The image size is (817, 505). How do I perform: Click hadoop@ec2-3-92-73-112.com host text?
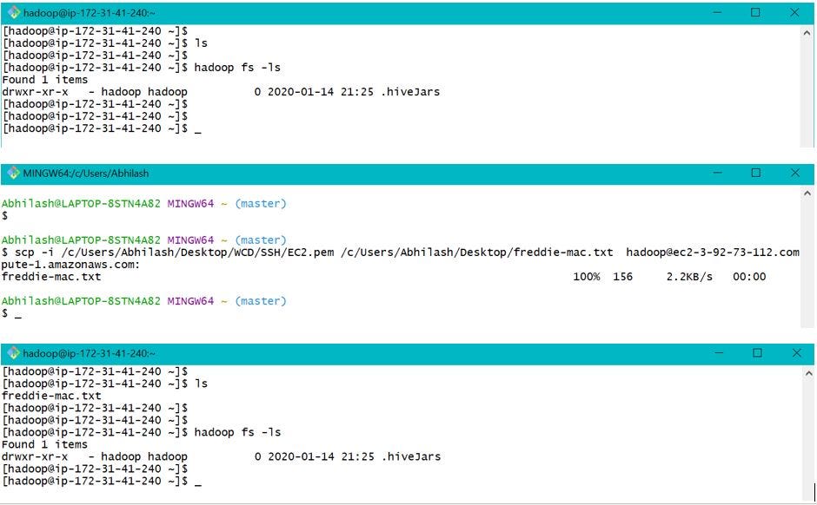point(713,252)
